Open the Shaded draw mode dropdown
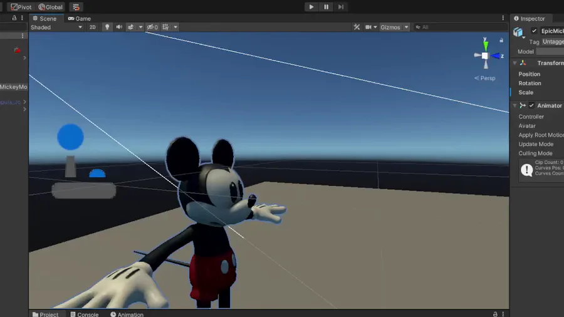This screenshot has width=564, height=317. click(x=56, y=28)
